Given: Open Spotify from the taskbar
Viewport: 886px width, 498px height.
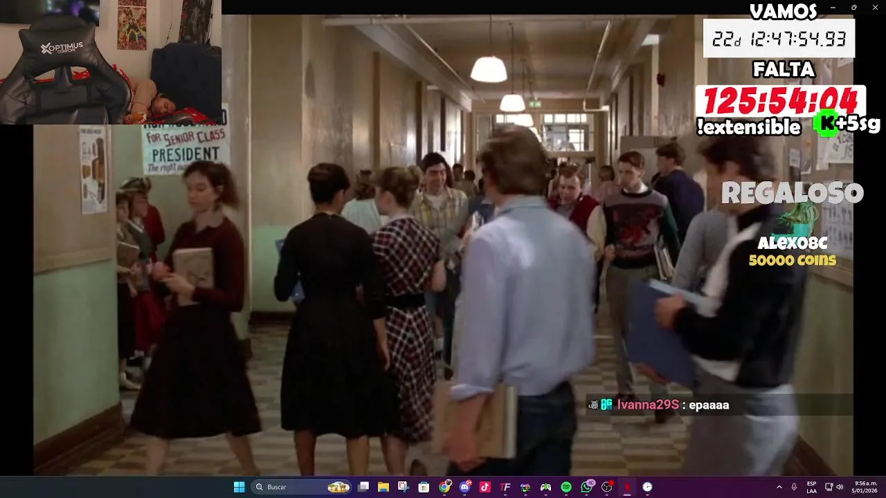Looking at the screenshot, I should click(x=566, y=487).
